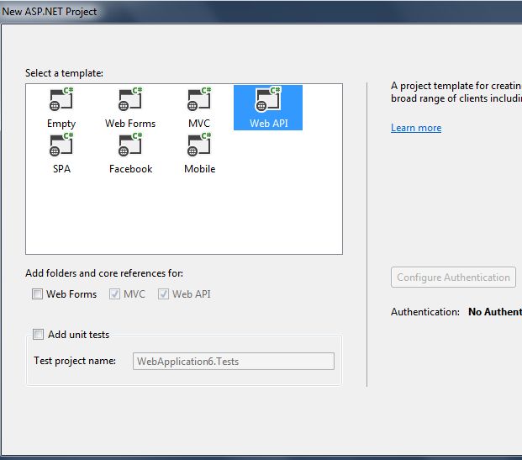Viewport: 522px width, 460px height.
Task: Select the Empty template icon
Action: [x=61, y=99]
